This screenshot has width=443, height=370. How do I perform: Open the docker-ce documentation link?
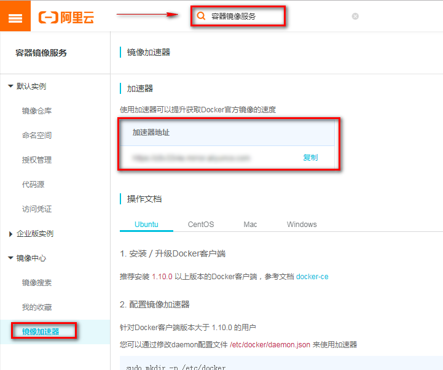[312, 277]
